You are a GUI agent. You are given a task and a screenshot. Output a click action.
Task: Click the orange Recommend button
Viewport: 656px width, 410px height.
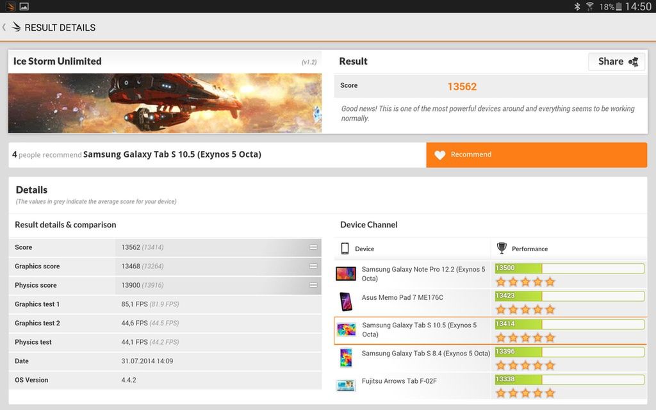click(x=537, y=155)
